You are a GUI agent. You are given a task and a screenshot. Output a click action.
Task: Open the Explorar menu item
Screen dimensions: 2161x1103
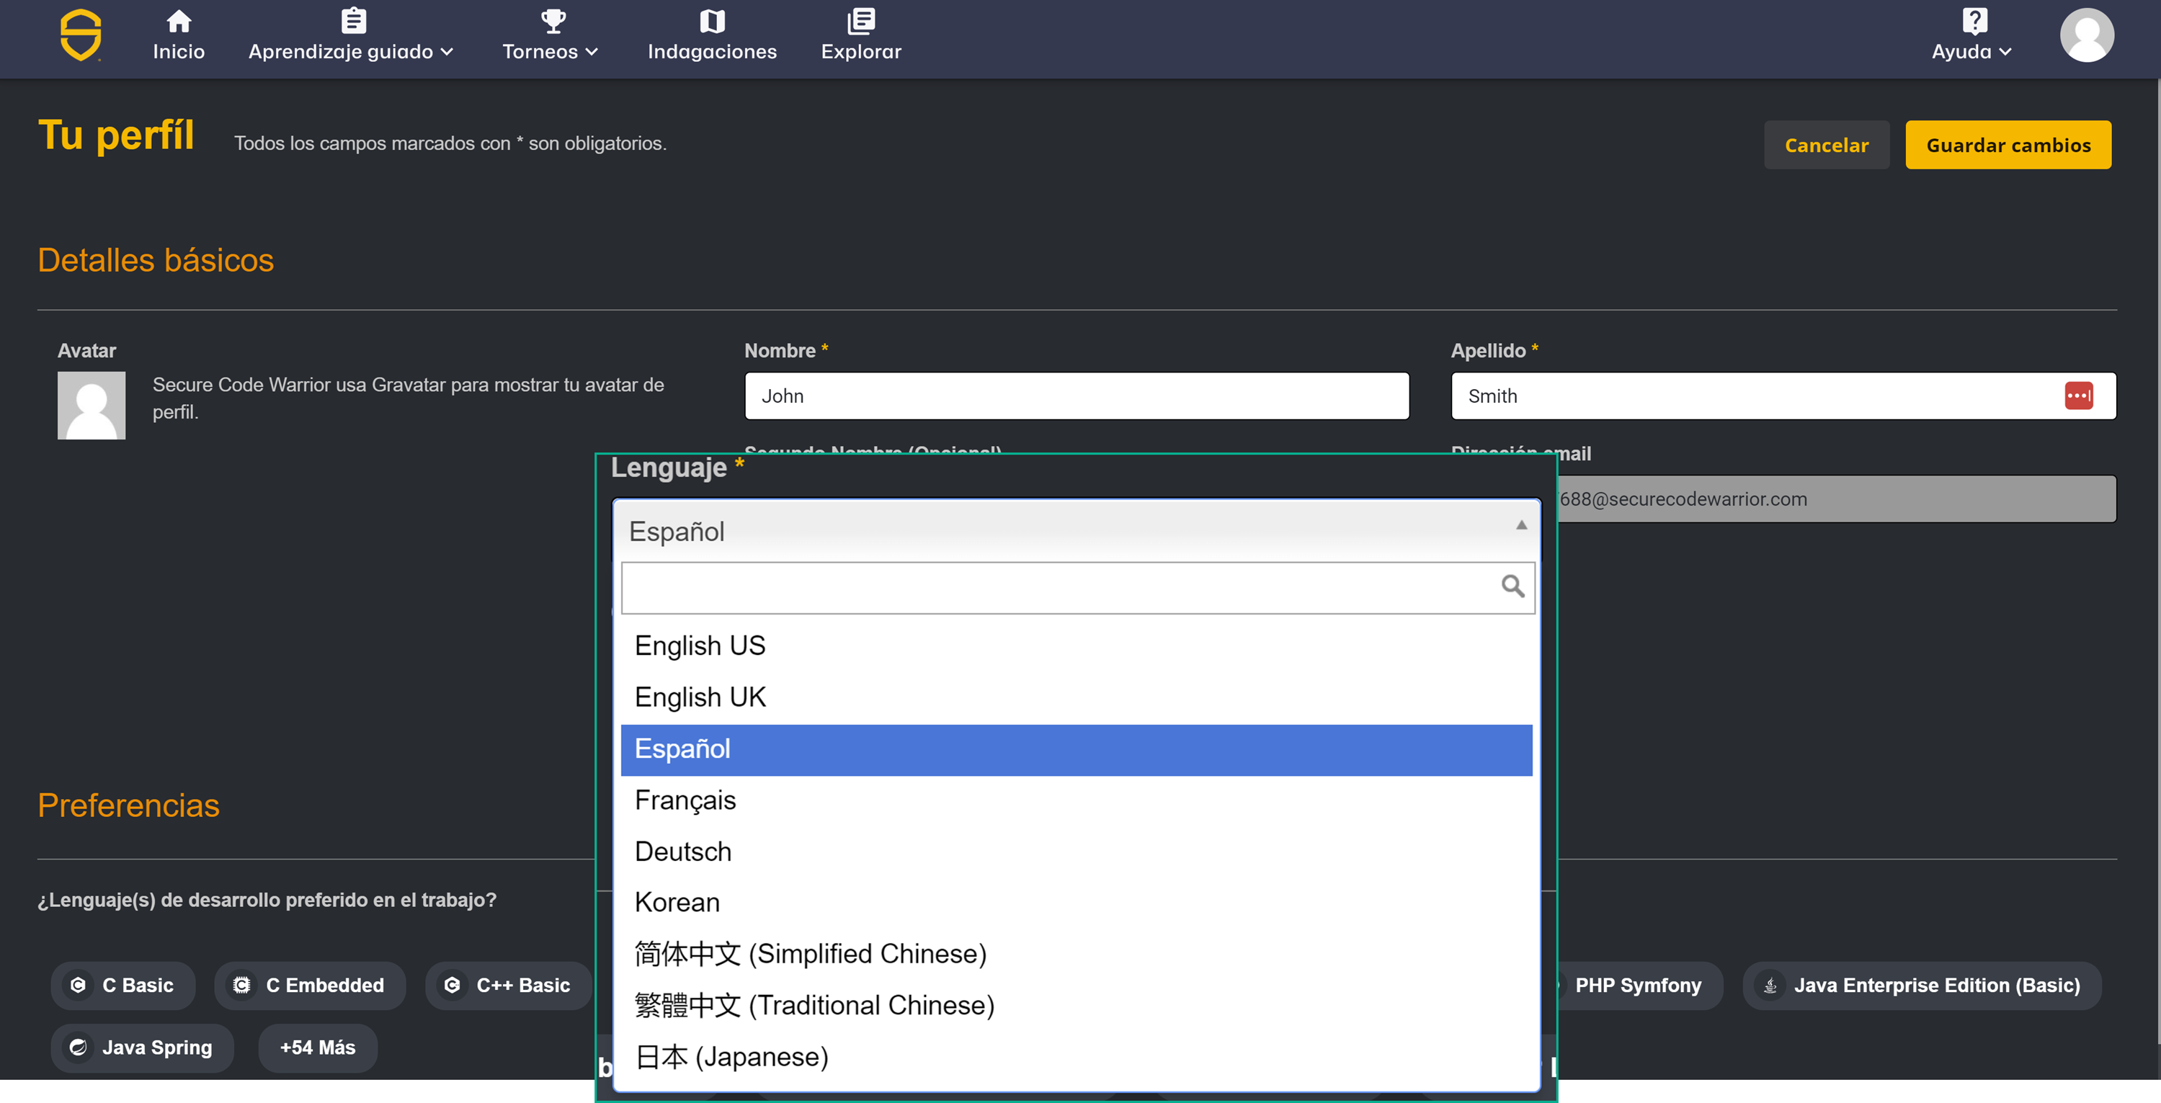point(860,35)
